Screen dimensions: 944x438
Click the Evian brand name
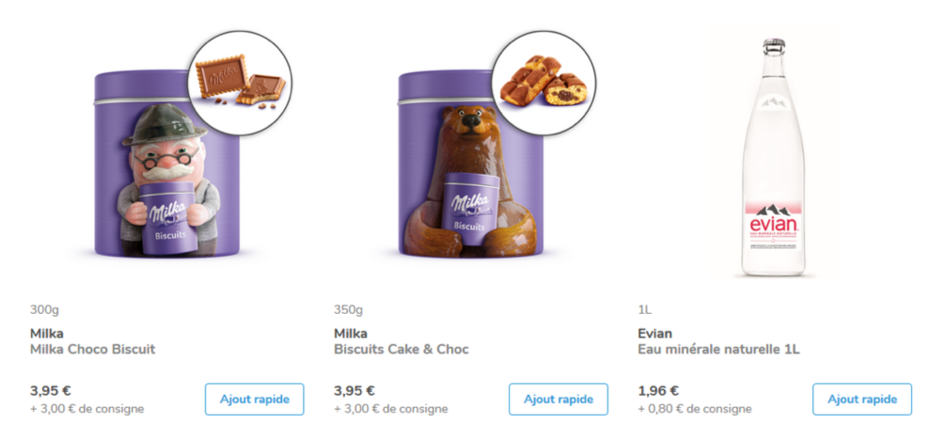coord(655,334)
